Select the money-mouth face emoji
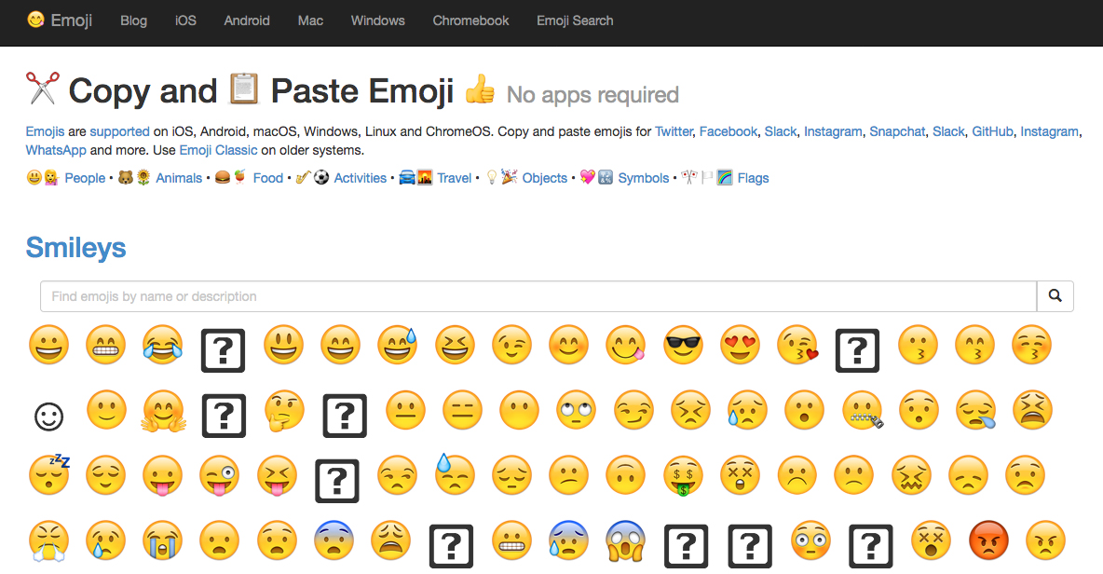 (683, 476)
